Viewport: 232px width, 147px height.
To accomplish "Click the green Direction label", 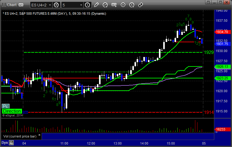I will (x=12, y=111).
